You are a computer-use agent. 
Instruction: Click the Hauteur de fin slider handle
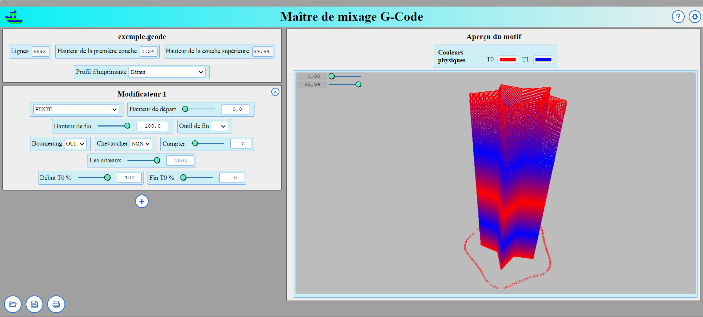pyautogui.click(x=127, y=126)
